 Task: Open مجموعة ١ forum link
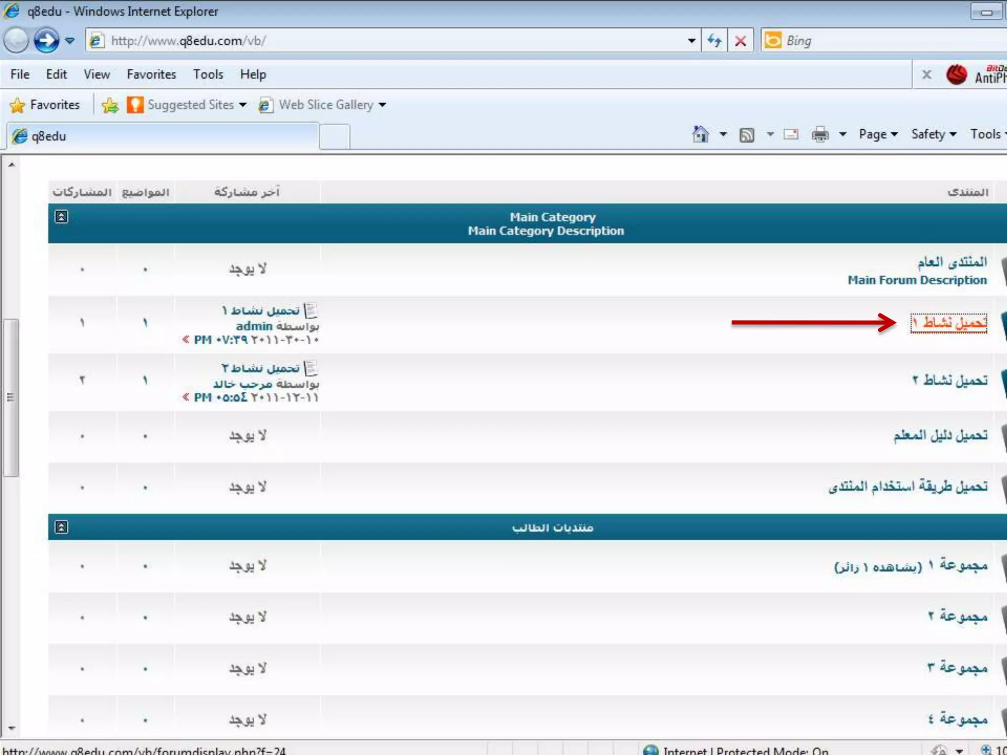click(x=958, y=565)
